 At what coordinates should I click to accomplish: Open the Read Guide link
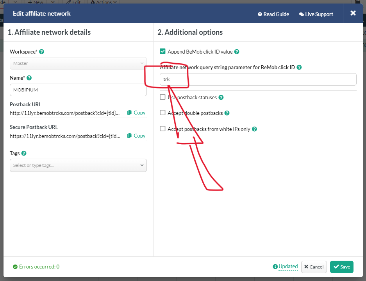(273, 14)
